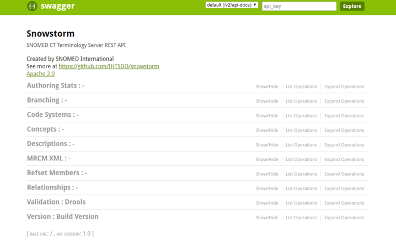Click the base URL and API version footer
This screenshot has width=396, height=243.
click(60, 234)
